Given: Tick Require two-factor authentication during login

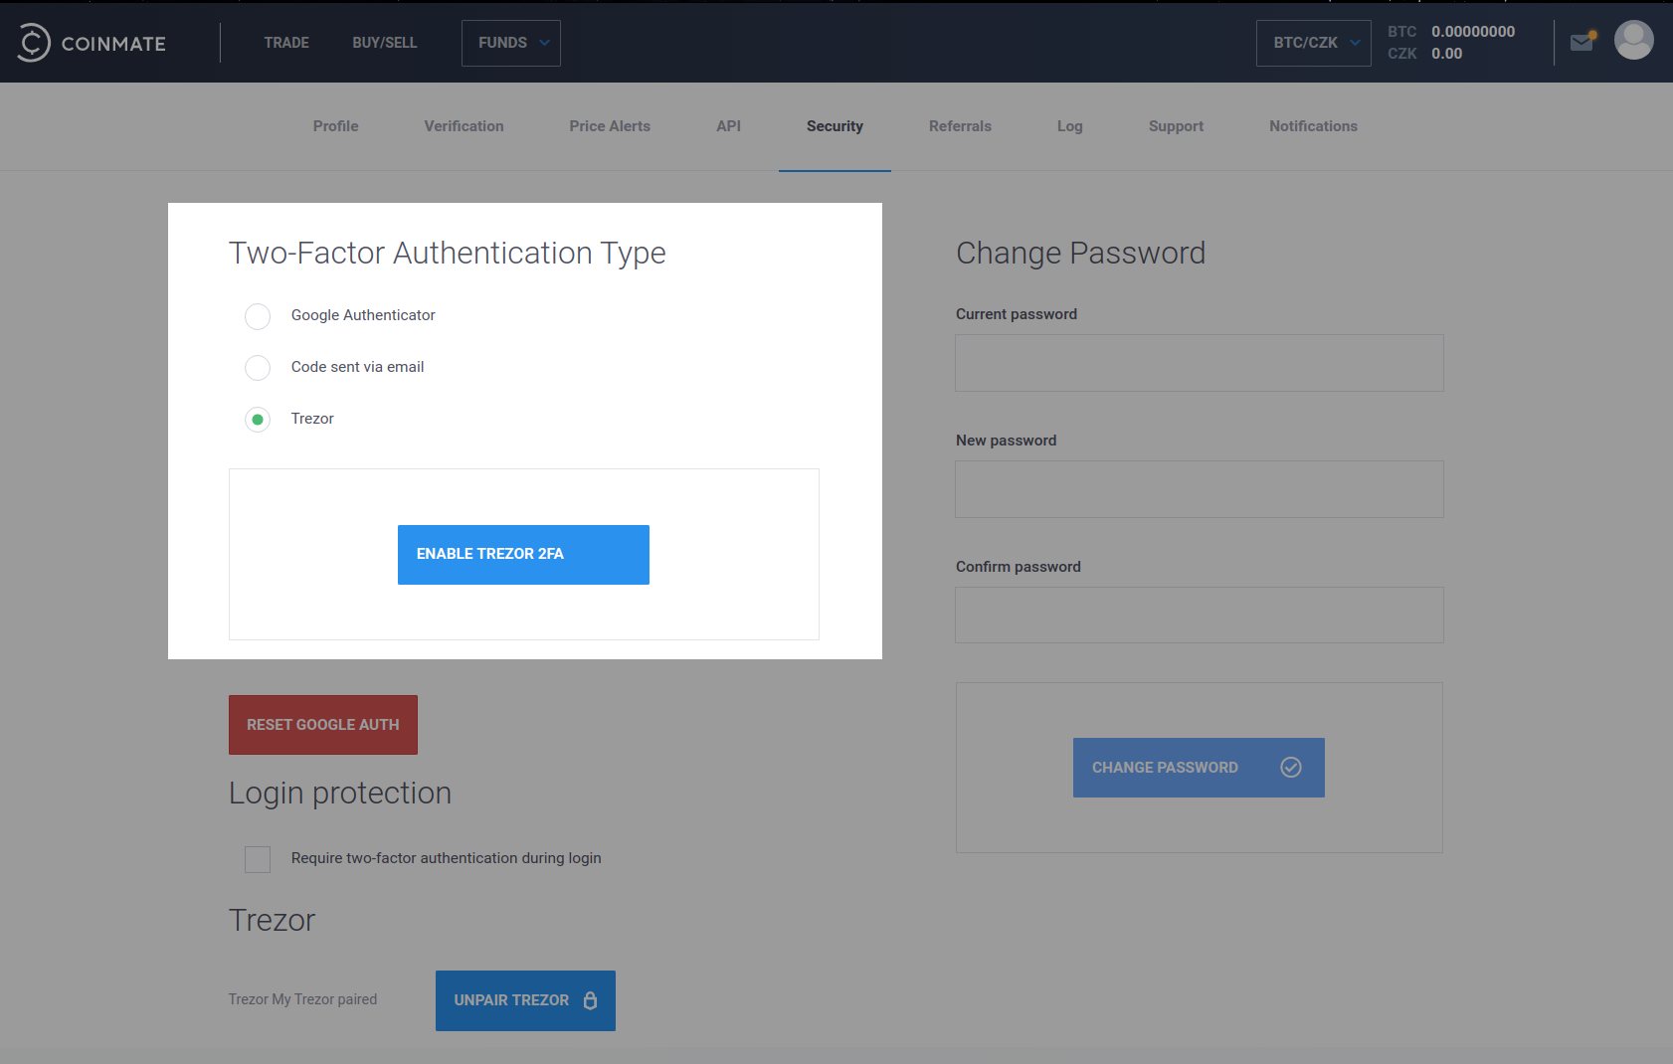Looking at the screenshot, I should coord(258,859).
